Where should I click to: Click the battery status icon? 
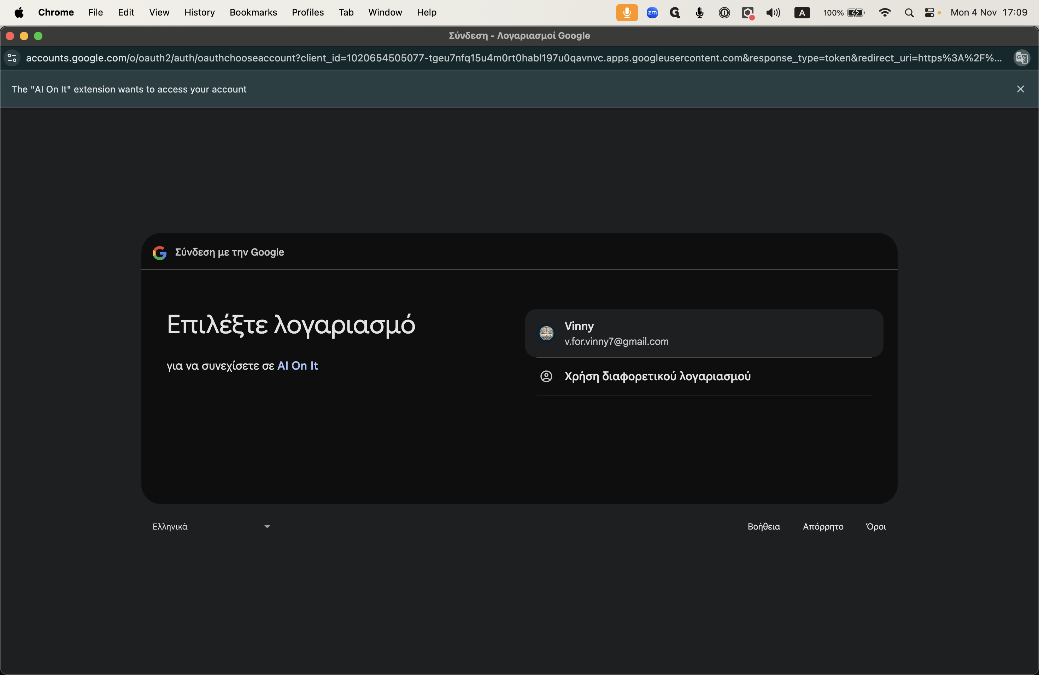point(856,13)
